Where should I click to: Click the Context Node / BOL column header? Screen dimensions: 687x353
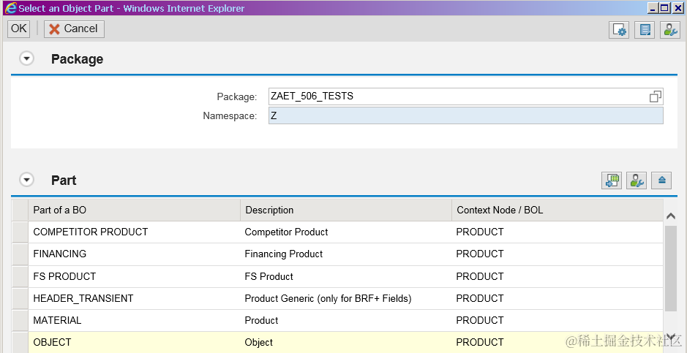point(556,210)
